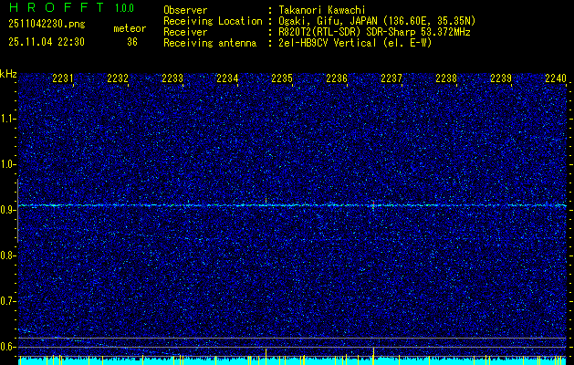Select the file name 2511042230.png
This screenshot has height=365, width=574.
coord(47,24)
